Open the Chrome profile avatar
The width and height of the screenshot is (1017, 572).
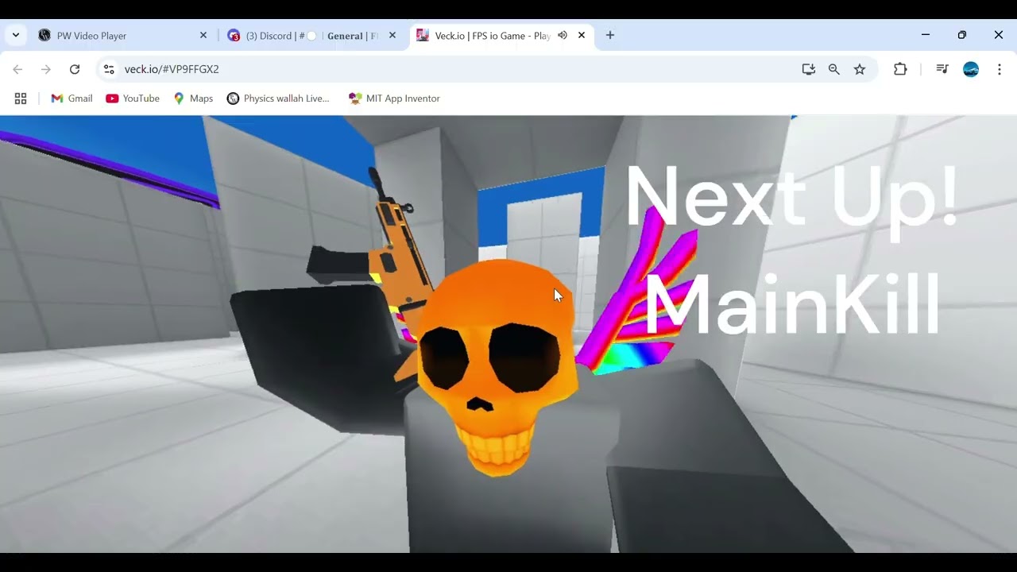[971, 69]
